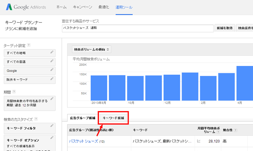This screenshot has height=151, width=253.
Task: Click the キーワード フィルタ box
Action: click(30, 128)
